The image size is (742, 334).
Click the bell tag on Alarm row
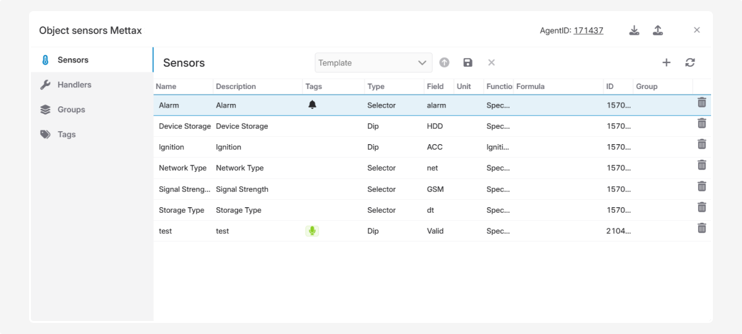click(x=312, y=105)
